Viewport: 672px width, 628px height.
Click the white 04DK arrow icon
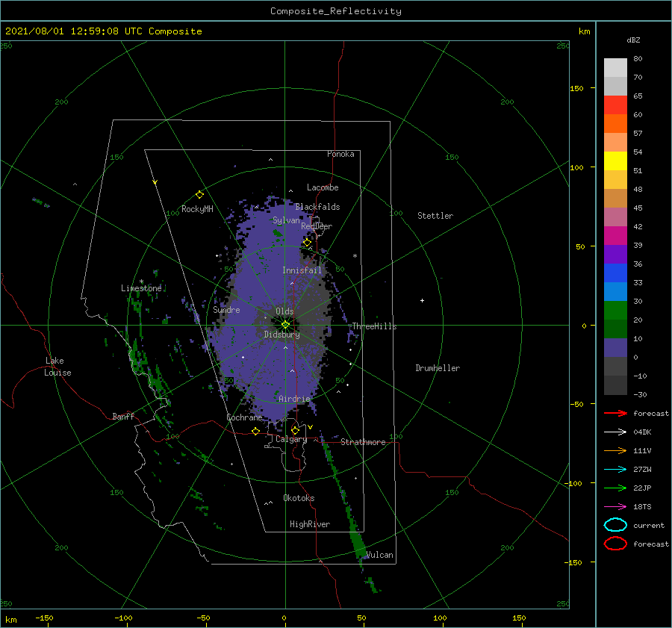[x=615, y=432]
